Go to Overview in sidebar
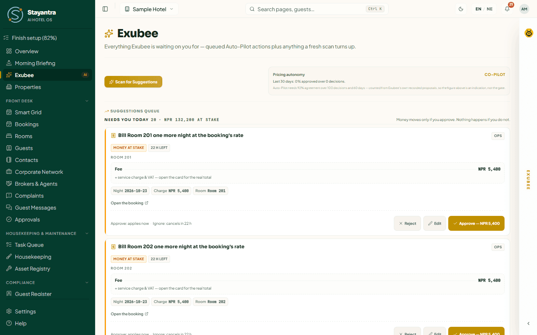Screen dimensions: 537x335 tap(47, 51)
